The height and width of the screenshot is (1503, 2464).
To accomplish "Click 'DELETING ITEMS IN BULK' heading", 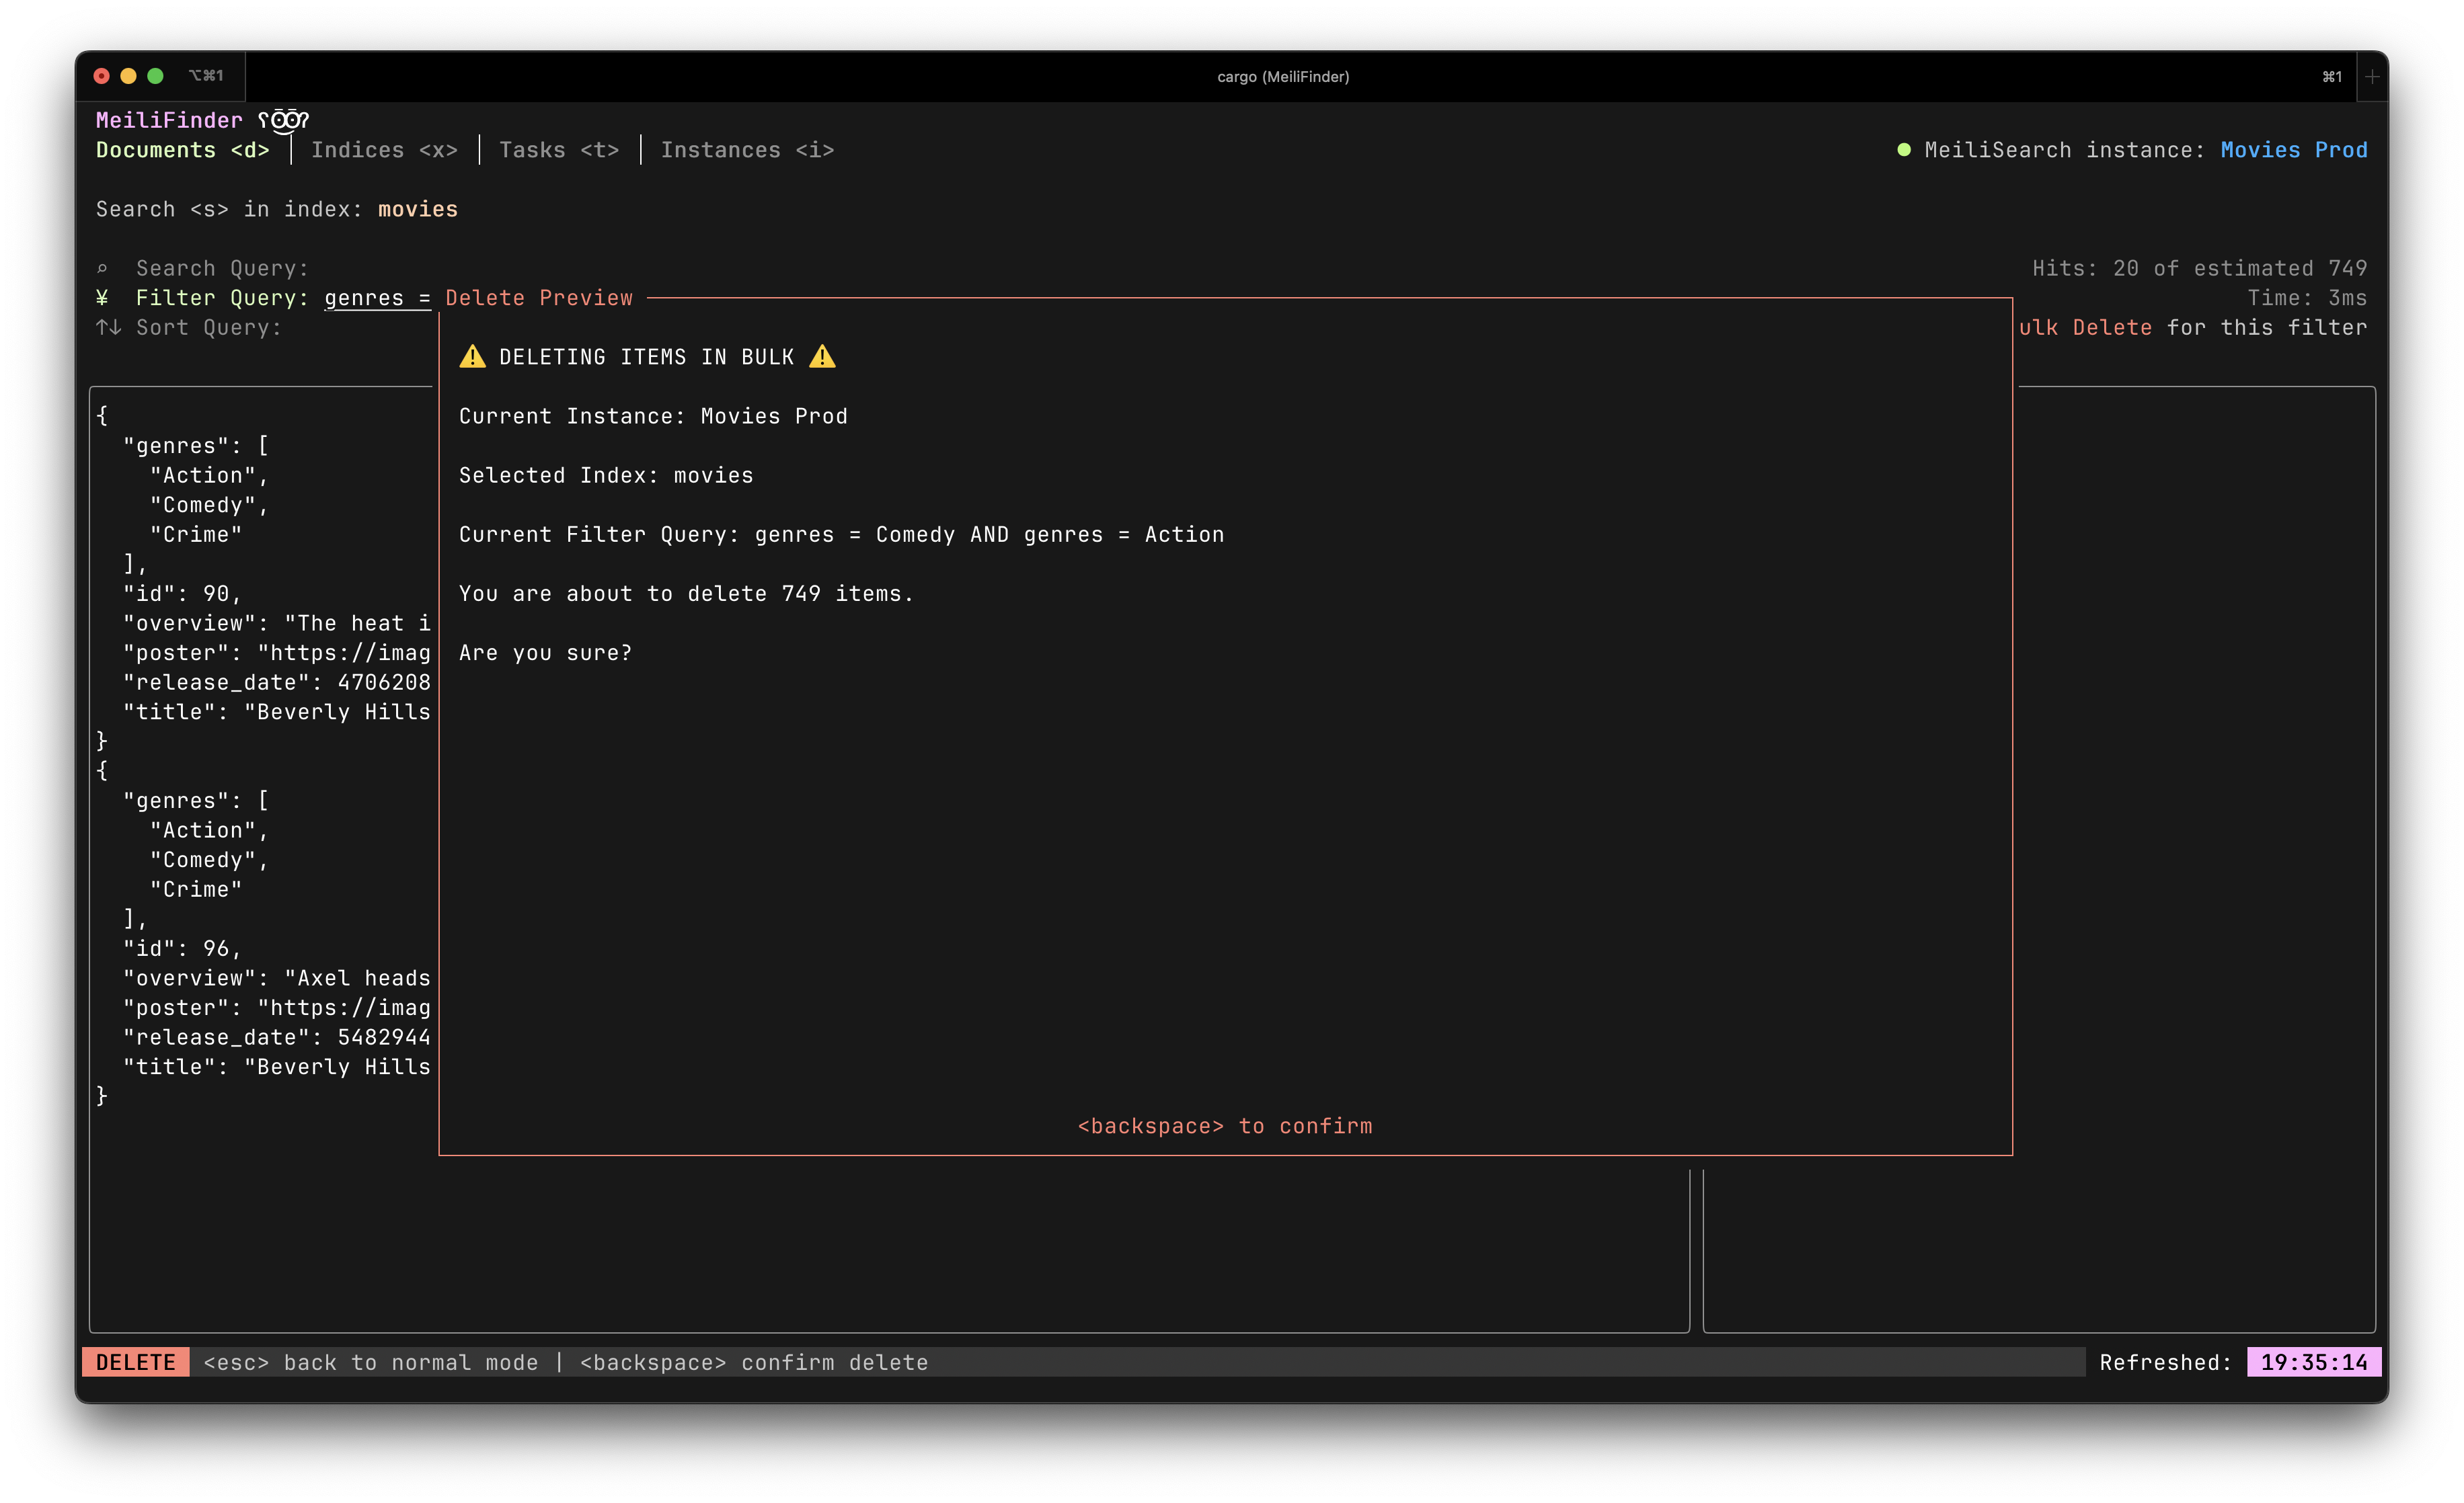I will (x=647, y=357).
